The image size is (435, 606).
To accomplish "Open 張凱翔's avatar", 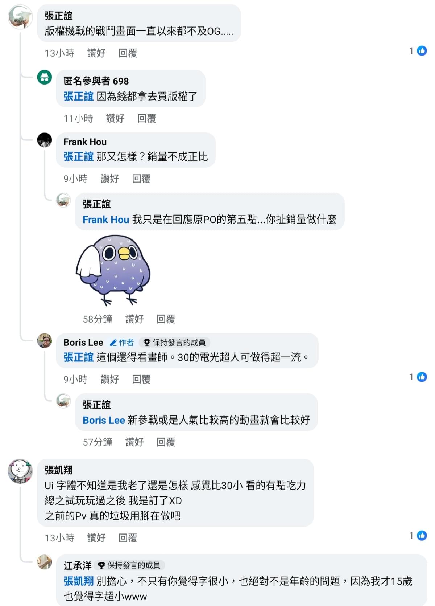I will [x=20, y=471].
